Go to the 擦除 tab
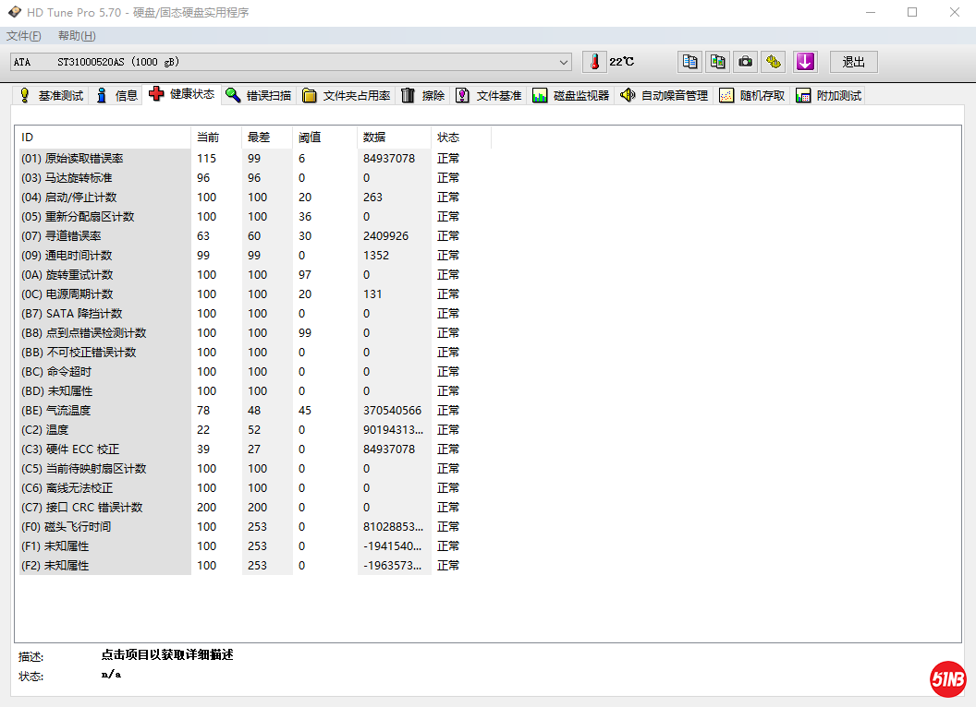The width and height of the screenshot is (976, 707). pyautogui.click(x=424, y=95)
